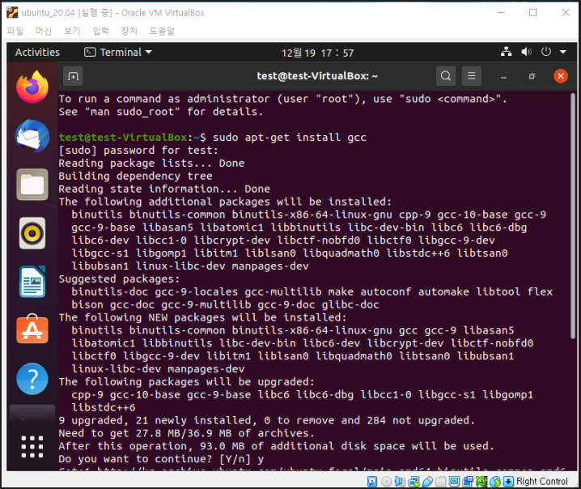Click the '9 upgraded, 21 newly installed' line
581x489 pixels.
tap(267, 420)
